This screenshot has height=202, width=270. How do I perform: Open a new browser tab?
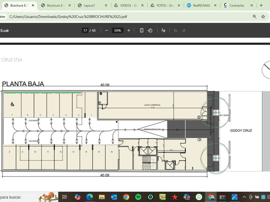coord(261,5)
